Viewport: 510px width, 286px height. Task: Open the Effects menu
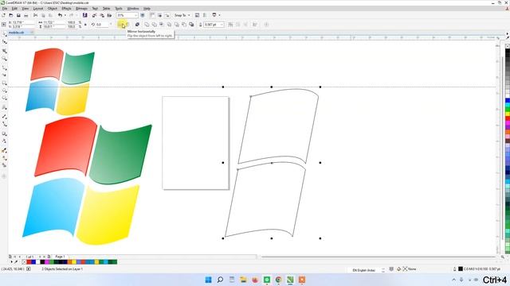tap(66, 9)
